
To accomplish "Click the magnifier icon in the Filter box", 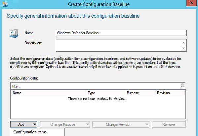I will coord(182,86).
